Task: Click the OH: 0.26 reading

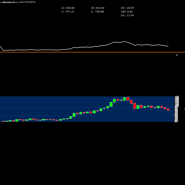Action: [x=127, y=12]
